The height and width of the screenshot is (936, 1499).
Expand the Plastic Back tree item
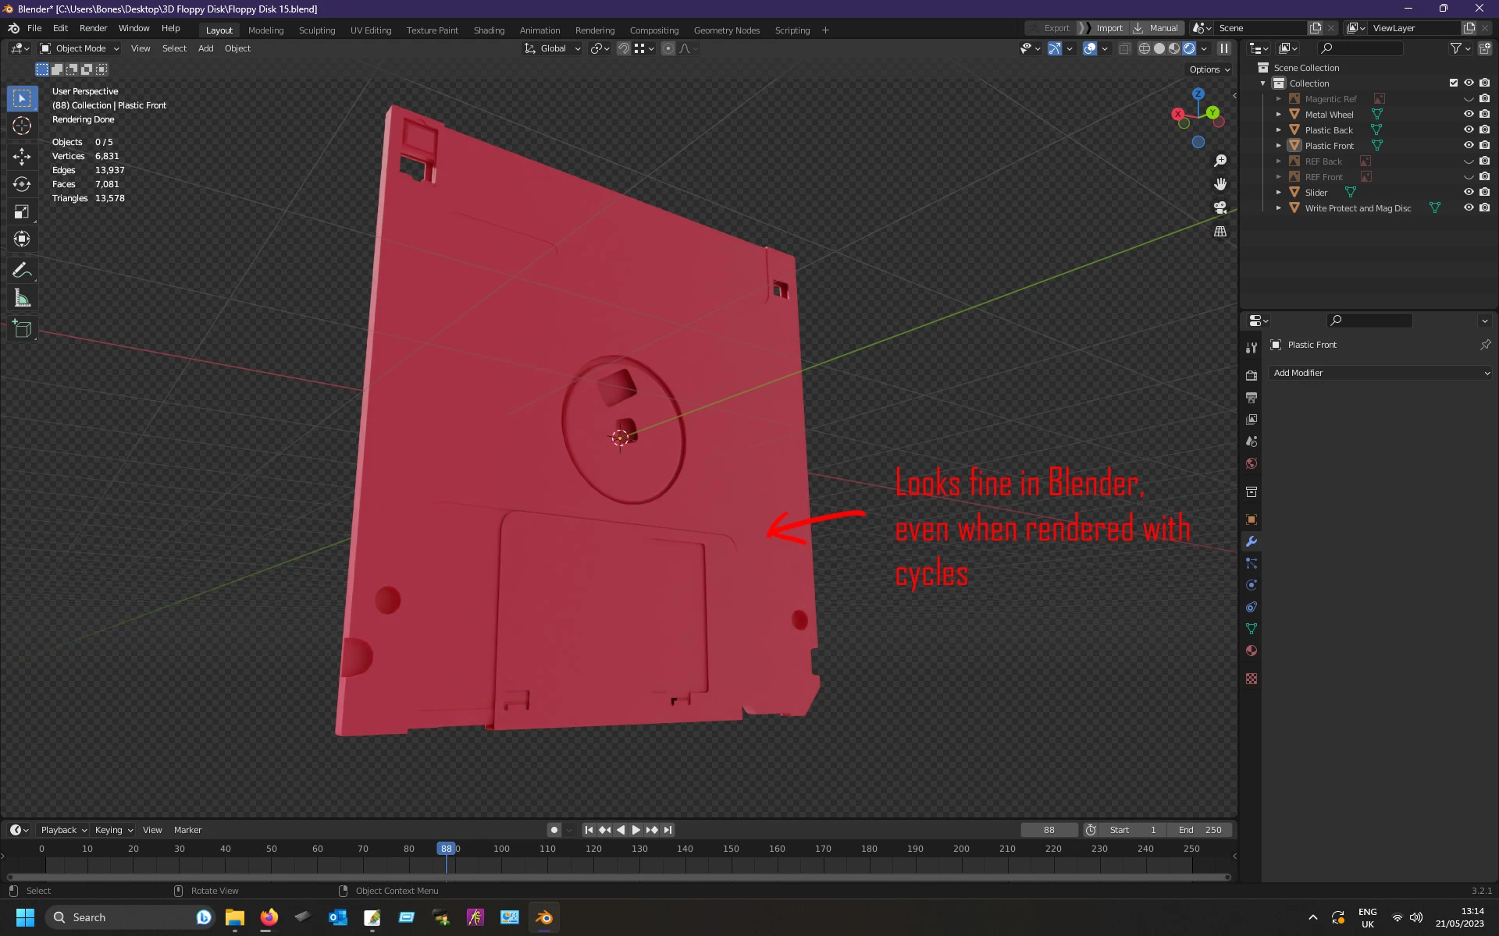click(1279, 130)
